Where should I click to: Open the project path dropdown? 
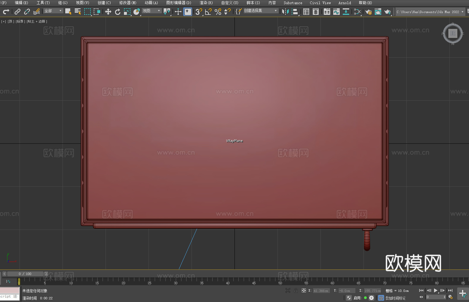[430, 12]
